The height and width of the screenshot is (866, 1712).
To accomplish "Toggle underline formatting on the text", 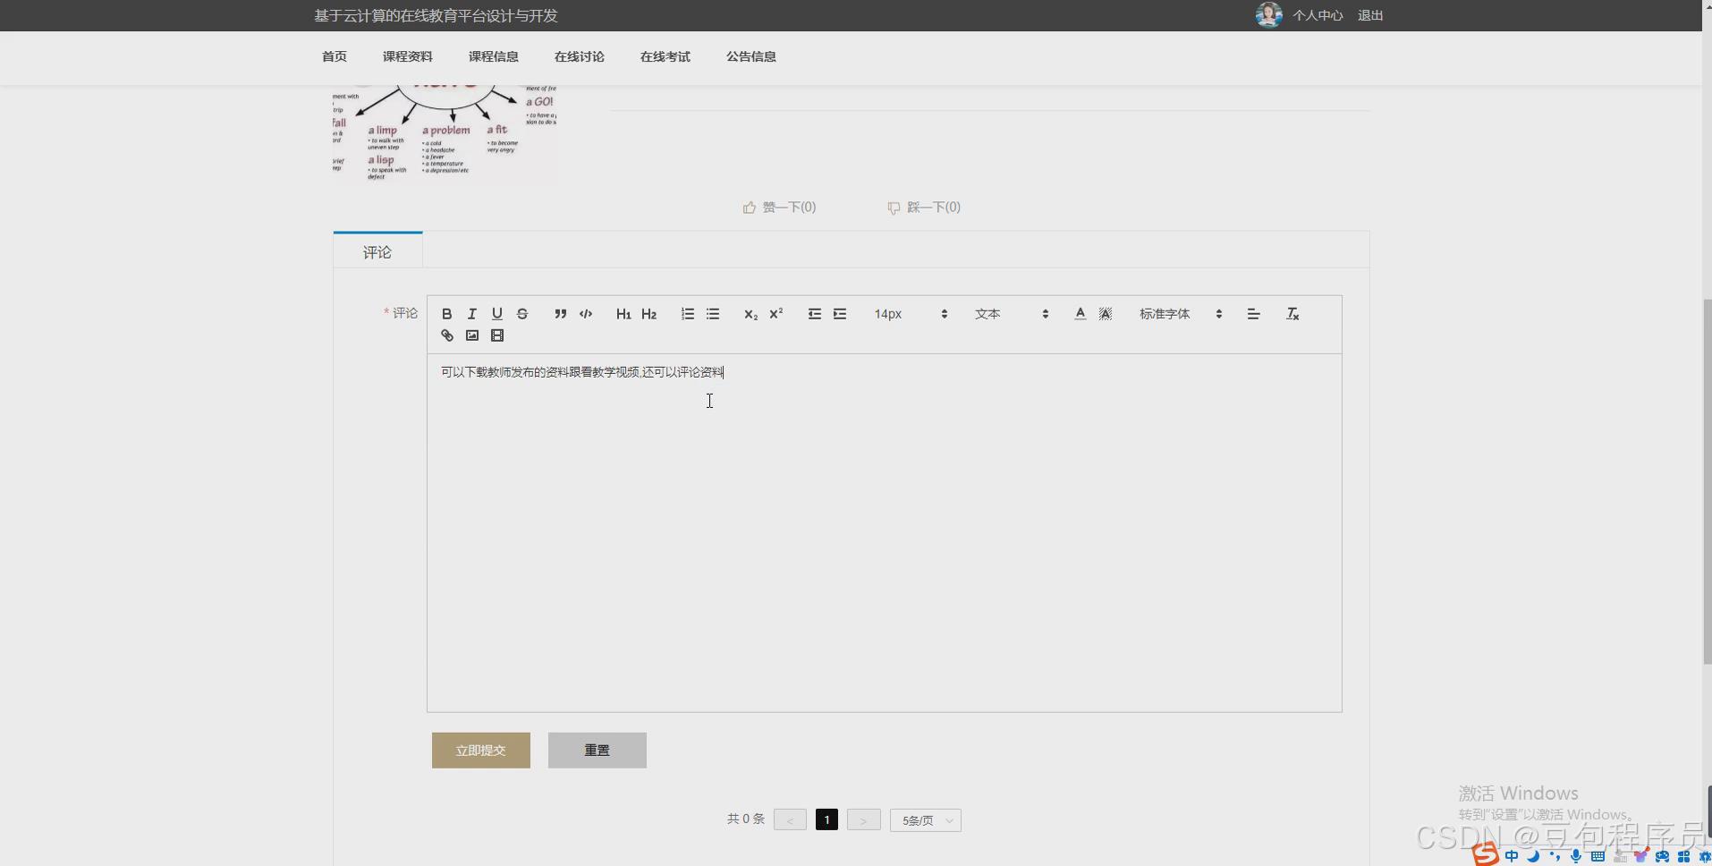I will [496, 313].
